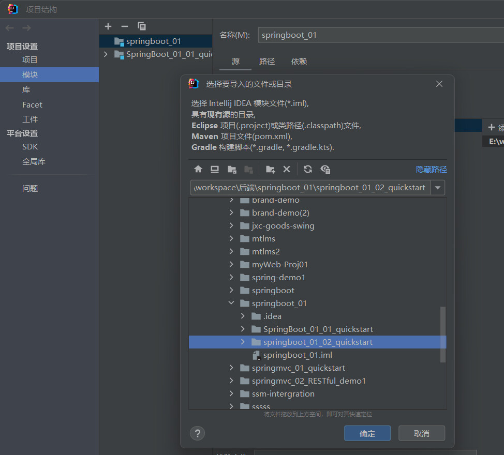Viewport: 504px width, 455px height.
Task: Click the springboot_01.iml file icon
Action: pyautogui.click(x=257, y=355)
